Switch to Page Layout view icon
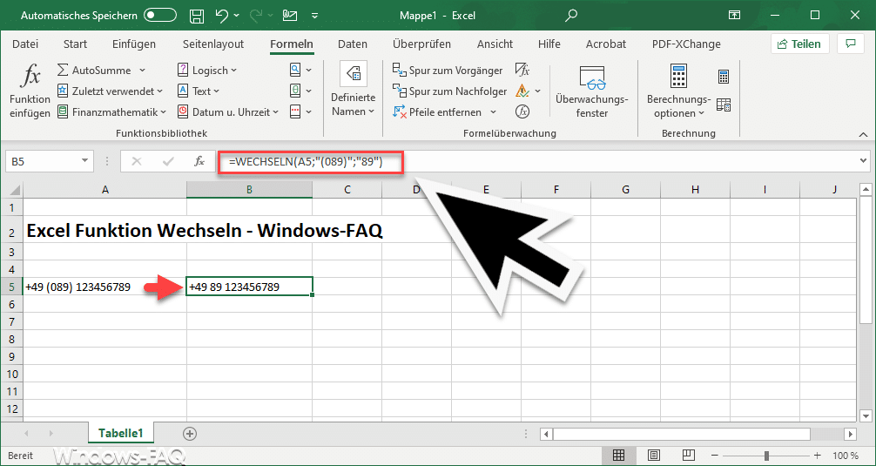Screen dimensions: 876x466 [x=654, y=455]
